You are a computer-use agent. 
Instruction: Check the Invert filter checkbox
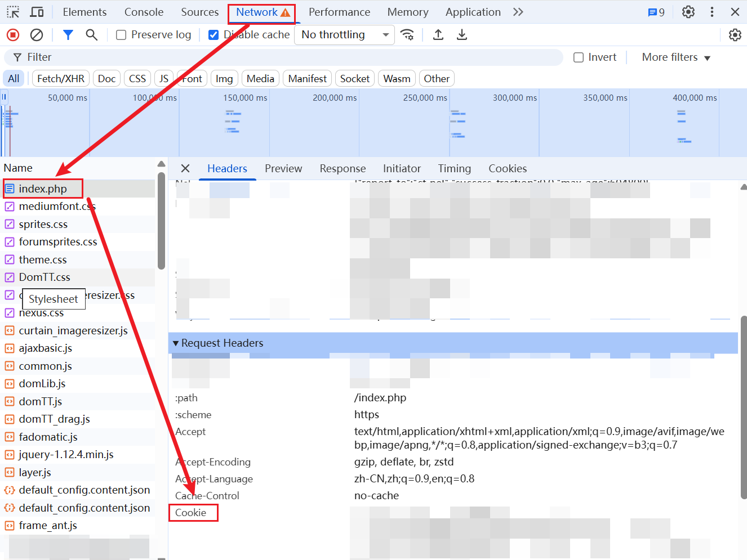pos(579,57)
